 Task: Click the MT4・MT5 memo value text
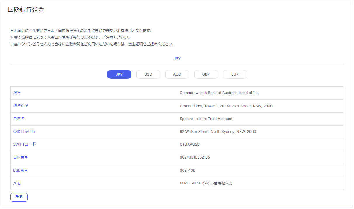tap(206, 183)
